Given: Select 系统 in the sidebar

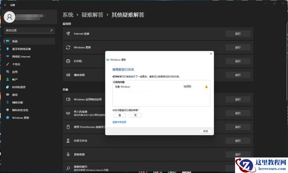Looking at the screenshot, I should coord(30,41).
